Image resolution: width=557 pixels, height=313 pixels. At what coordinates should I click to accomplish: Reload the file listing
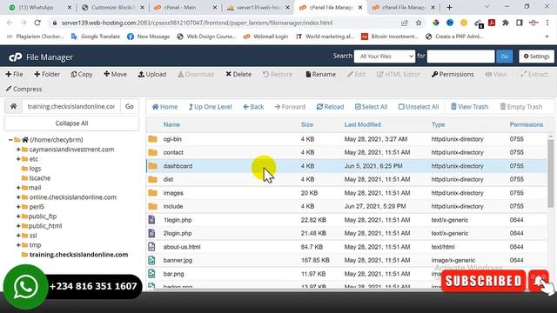[x=330, y=107]
